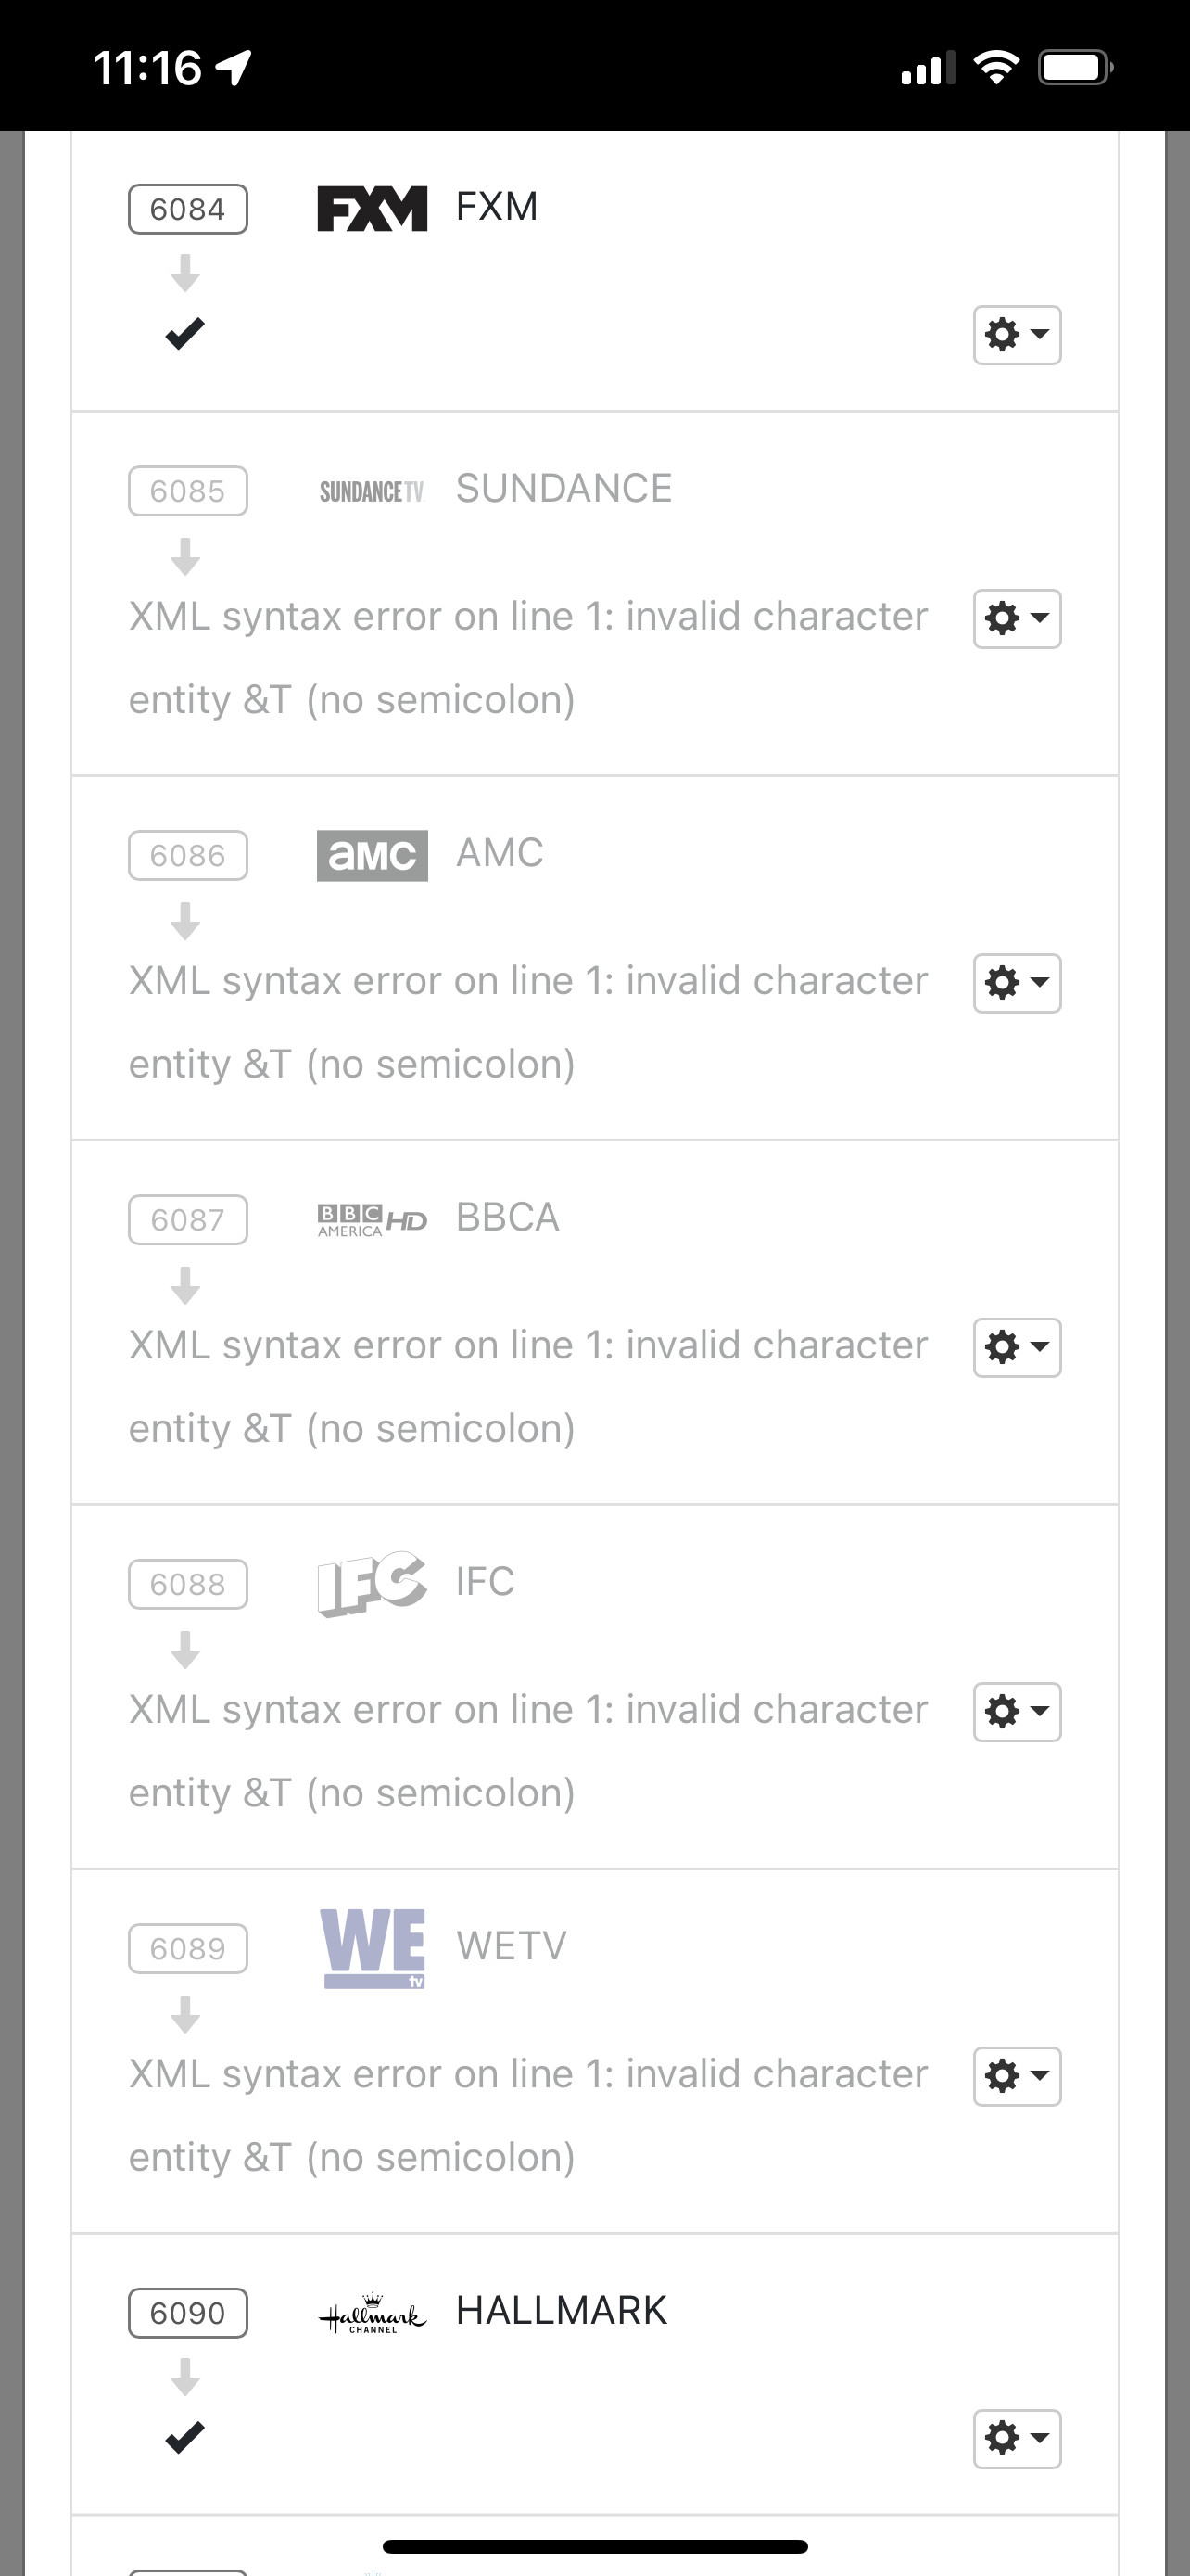Viewport: 1190px width, 2576px height.
Task: Tap the checkmark status under Hallmark
Action: coord(184,2437)
